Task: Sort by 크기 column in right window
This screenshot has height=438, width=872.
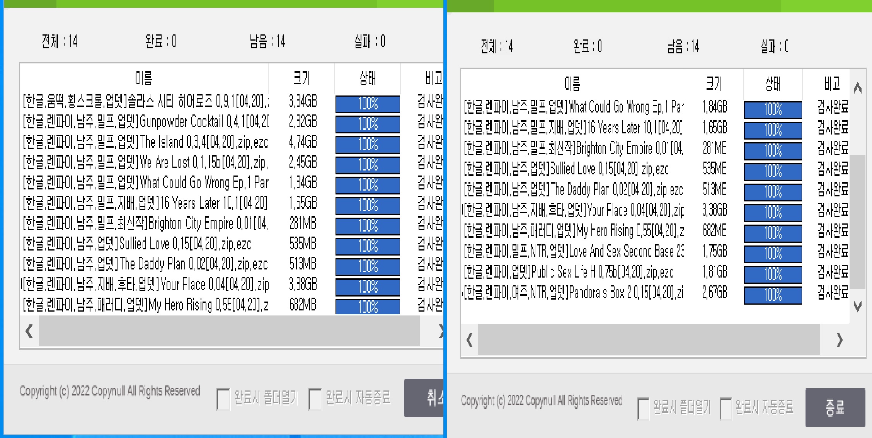Action: click(x=714, y=84)
